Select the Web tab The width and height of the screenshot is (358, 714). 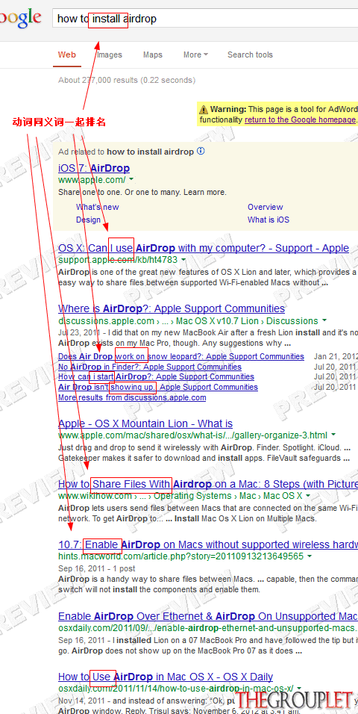(x=67, y=55)
